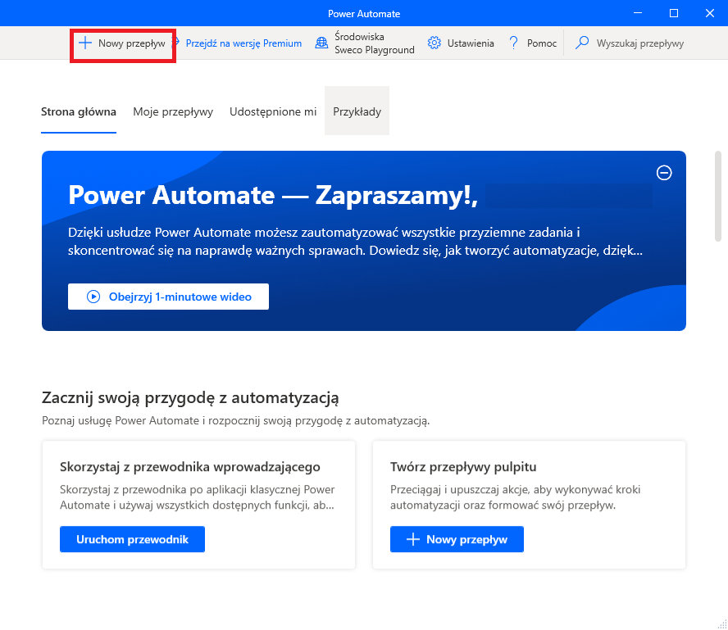
Task: Collapse the welcome banner with the minus icon
Action: (x=664, y=172)
